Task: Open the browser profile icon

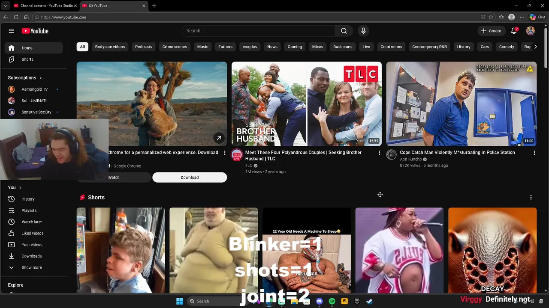Action: 511,17
